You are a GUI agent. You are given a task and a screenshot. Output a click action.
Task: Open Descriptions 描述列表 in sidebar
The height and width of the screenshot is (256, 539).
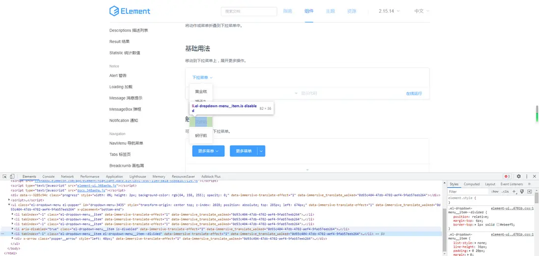point(129,30)
